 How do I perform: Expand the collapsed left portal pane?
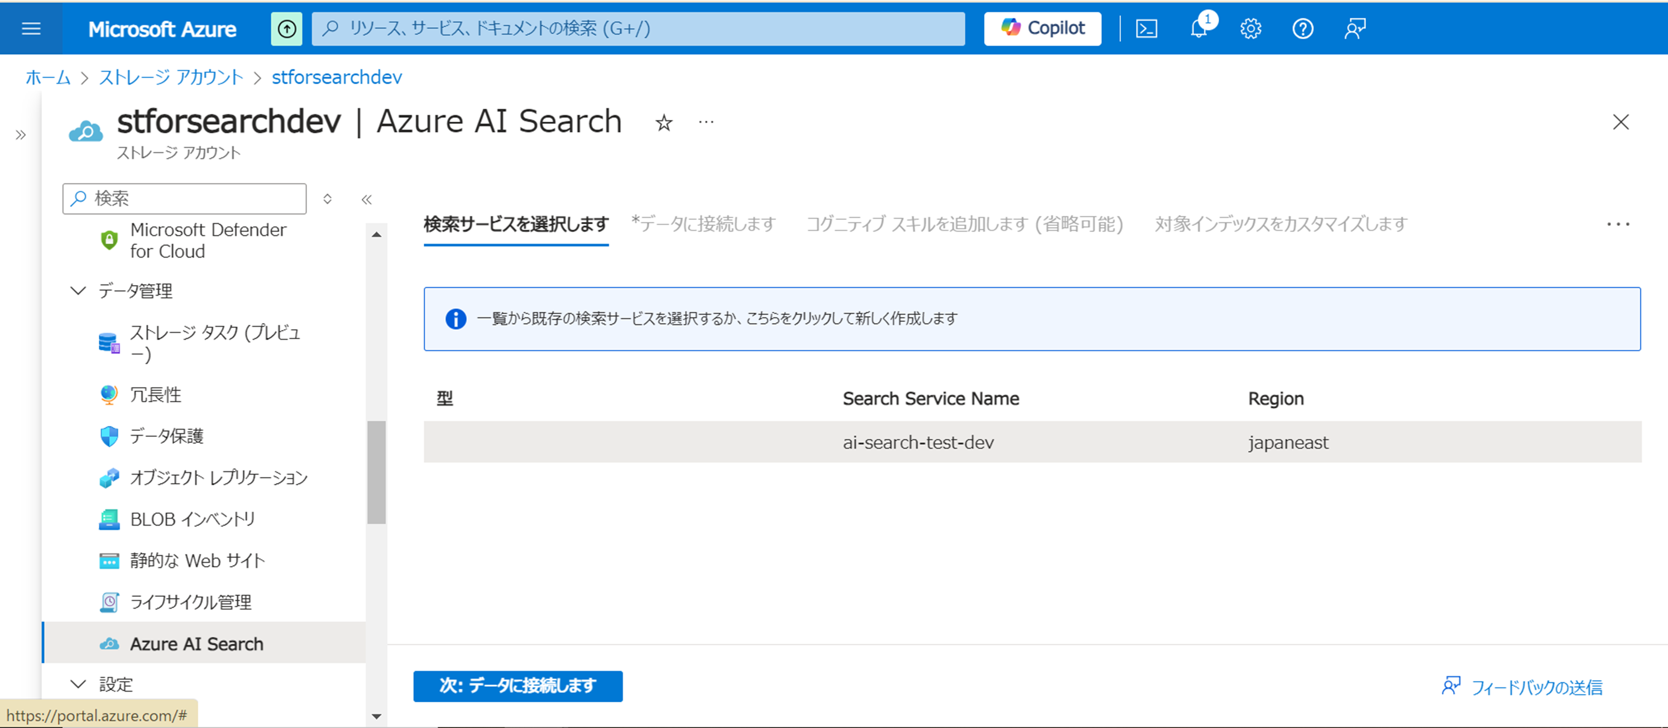21,134
